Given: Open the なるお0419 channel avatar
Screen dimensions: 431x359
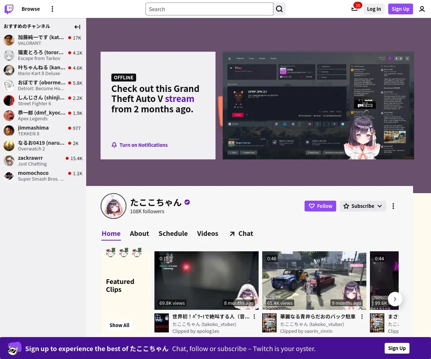Looking at the screenshot, I should pos(9,145).
